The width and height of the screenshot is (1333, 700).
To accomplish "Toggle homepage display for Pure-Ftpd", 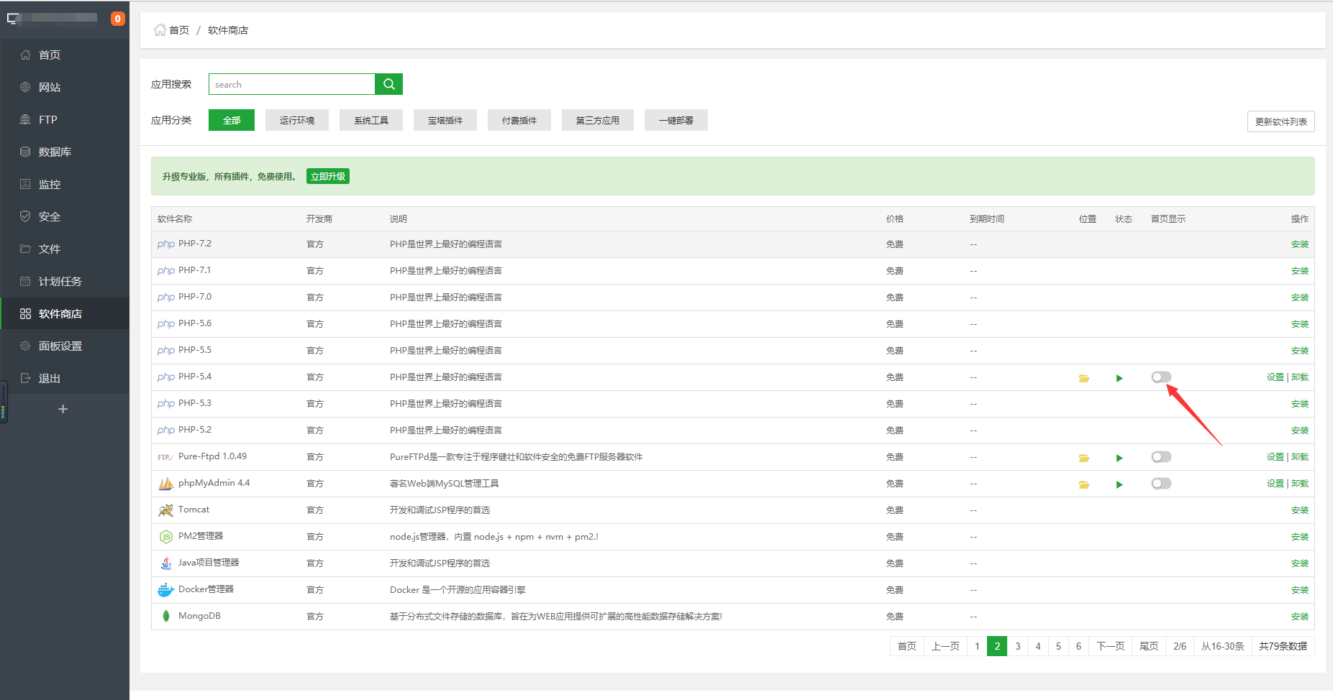I will [1161, 457].
